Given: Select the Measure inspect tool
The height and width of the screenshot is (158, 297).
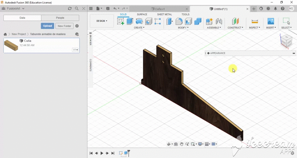Looking at the screenshot, I should [x=255, y=21].
